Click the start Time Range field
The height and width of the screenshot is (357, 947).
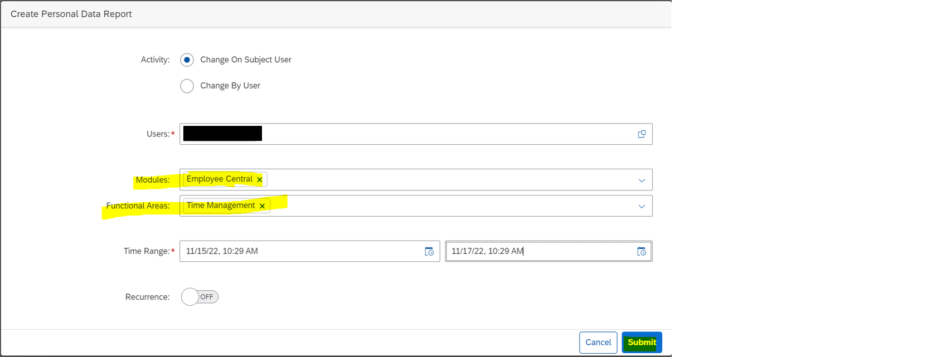pyautogui.click(x=309, y=251)
